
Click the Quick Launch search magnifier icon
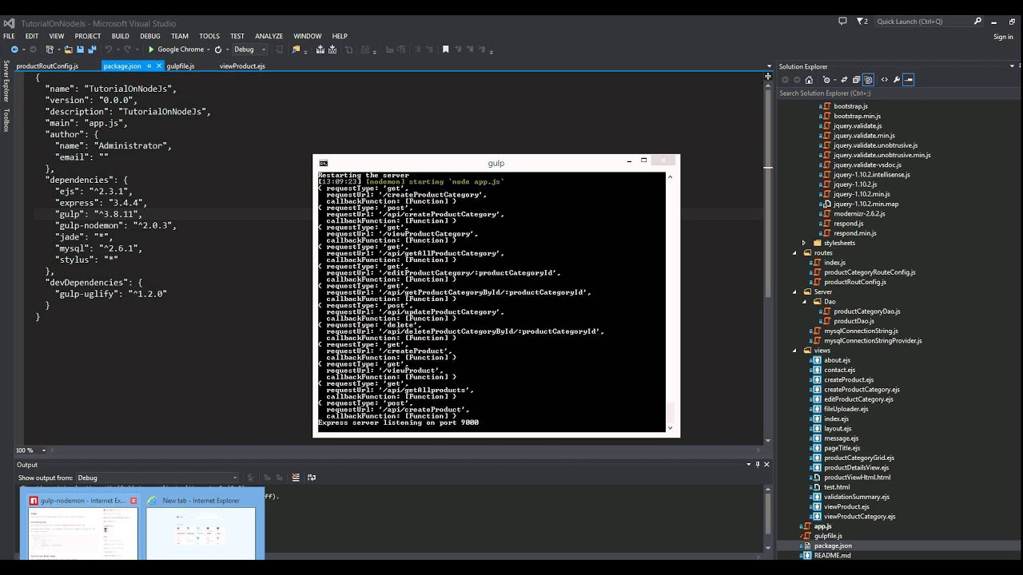(977, 22)
